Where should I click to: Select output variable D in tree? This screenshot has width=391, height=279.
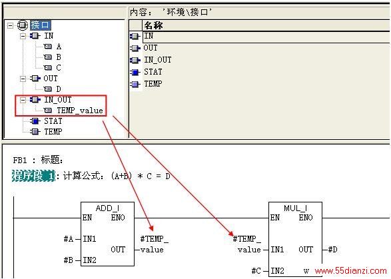pos(59,89)
